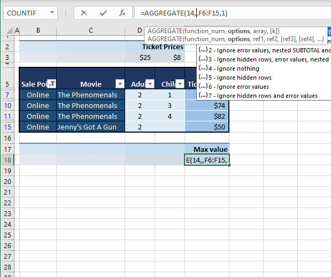Click the Jenny's Got A Gun cell
Image resolution: width=331 pixels, height=277 pixels.
tap(90, 127)
